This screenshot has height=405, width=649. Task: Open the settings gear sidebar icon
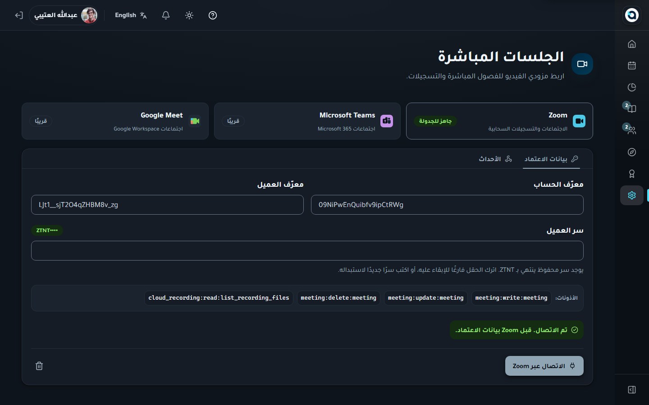pos(631,195)
